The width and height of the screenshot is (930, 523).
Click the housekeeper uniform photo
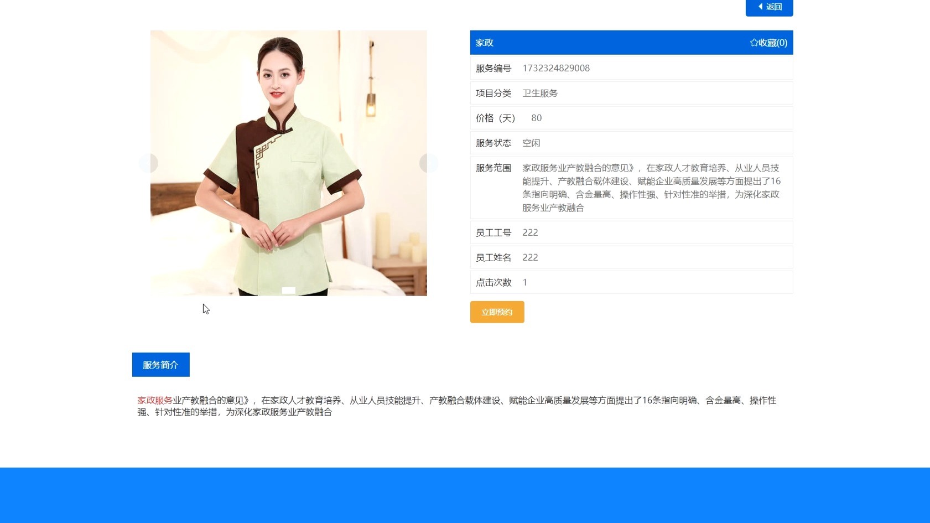(288, 163)
